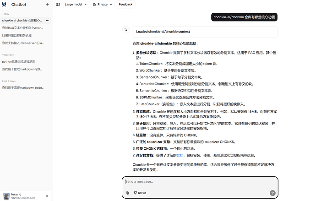Click the 'Yesterday' section label
Viewport: 316px width, 201px height.
(x=8, y=55)
